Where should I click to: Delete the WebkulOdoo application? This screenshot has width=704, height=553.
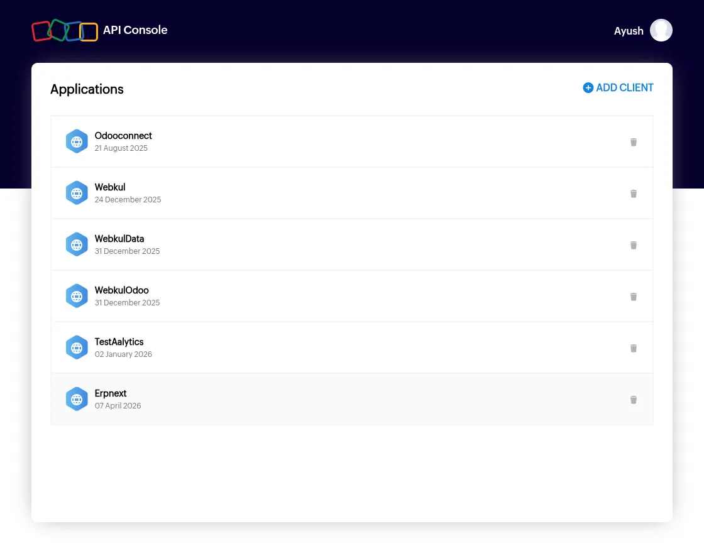(633, 297)
